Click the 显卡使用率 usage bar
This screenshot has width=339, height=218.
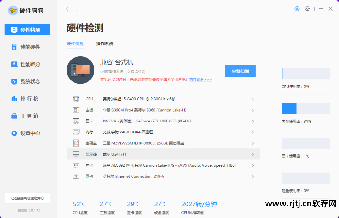tap(305, 143)
